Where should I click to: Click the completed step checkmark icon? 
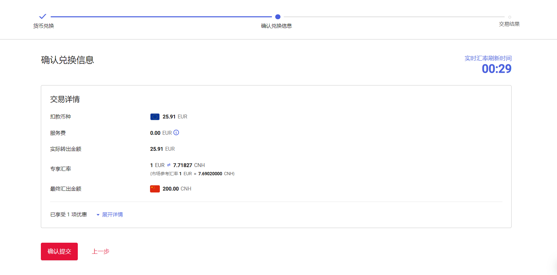[x=42, y=16]
